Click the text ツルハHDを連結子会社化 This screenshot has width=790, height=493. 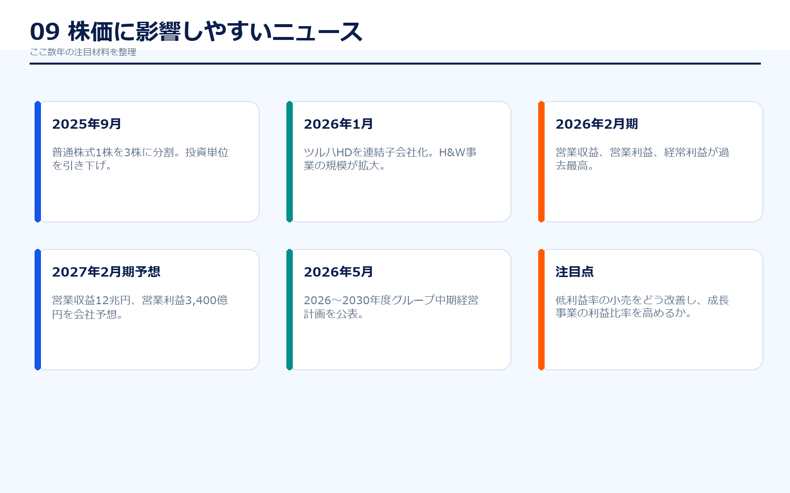[366, 152]
